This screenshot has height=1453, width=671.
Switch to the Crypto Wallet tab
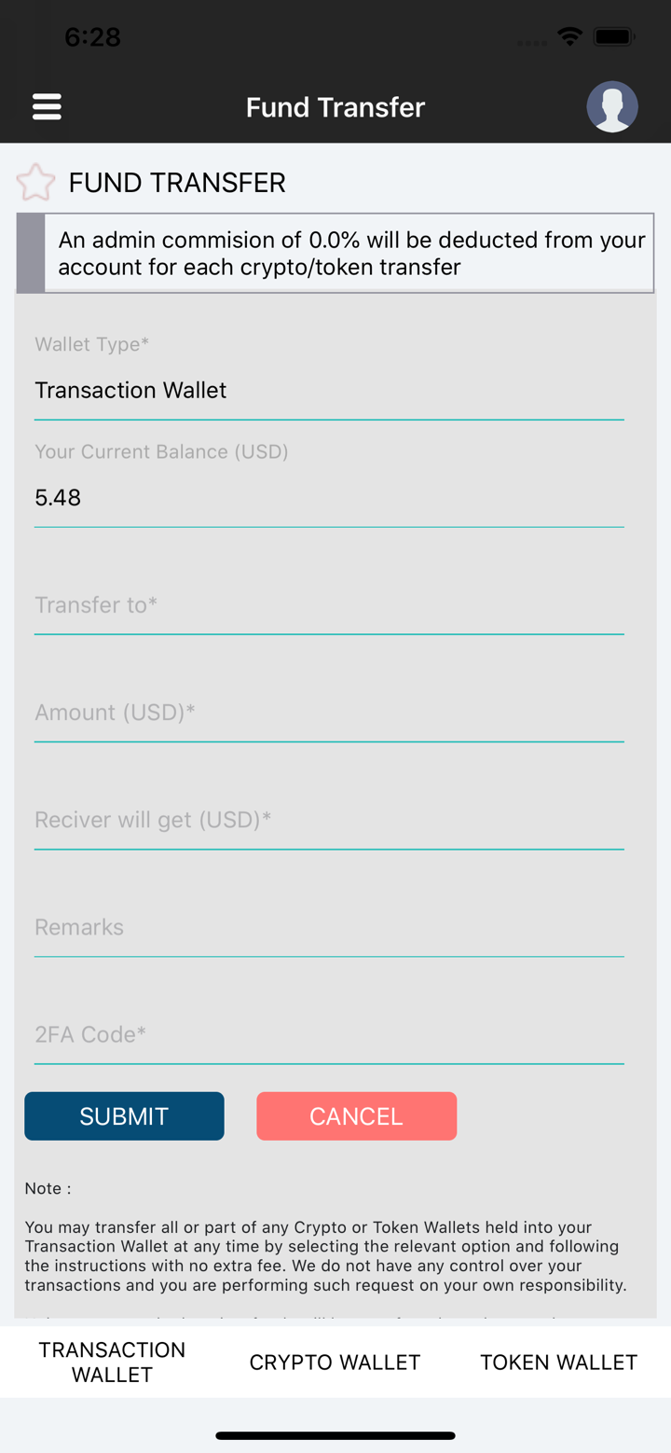335,1362
